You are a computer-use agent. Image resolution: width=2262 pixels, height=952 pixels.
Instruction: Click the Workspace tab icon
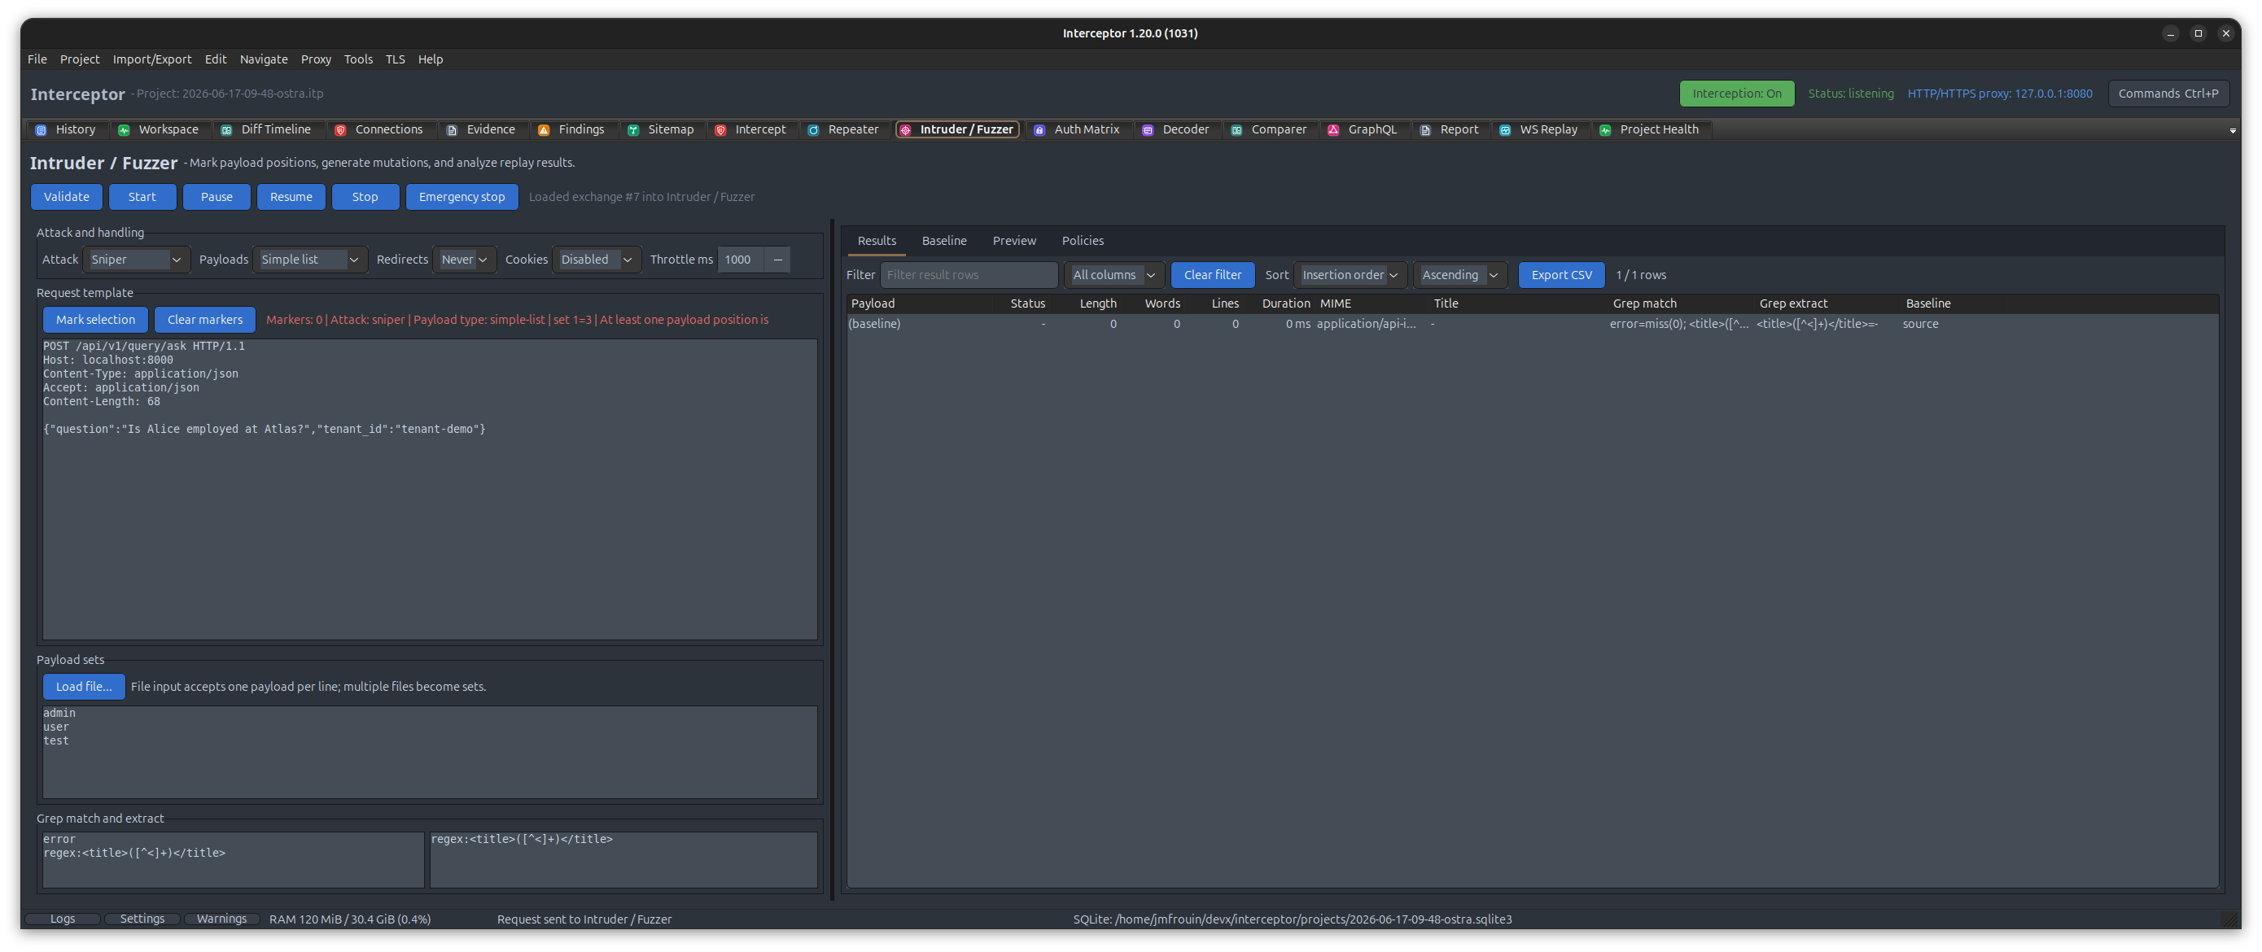click(124, 130)
